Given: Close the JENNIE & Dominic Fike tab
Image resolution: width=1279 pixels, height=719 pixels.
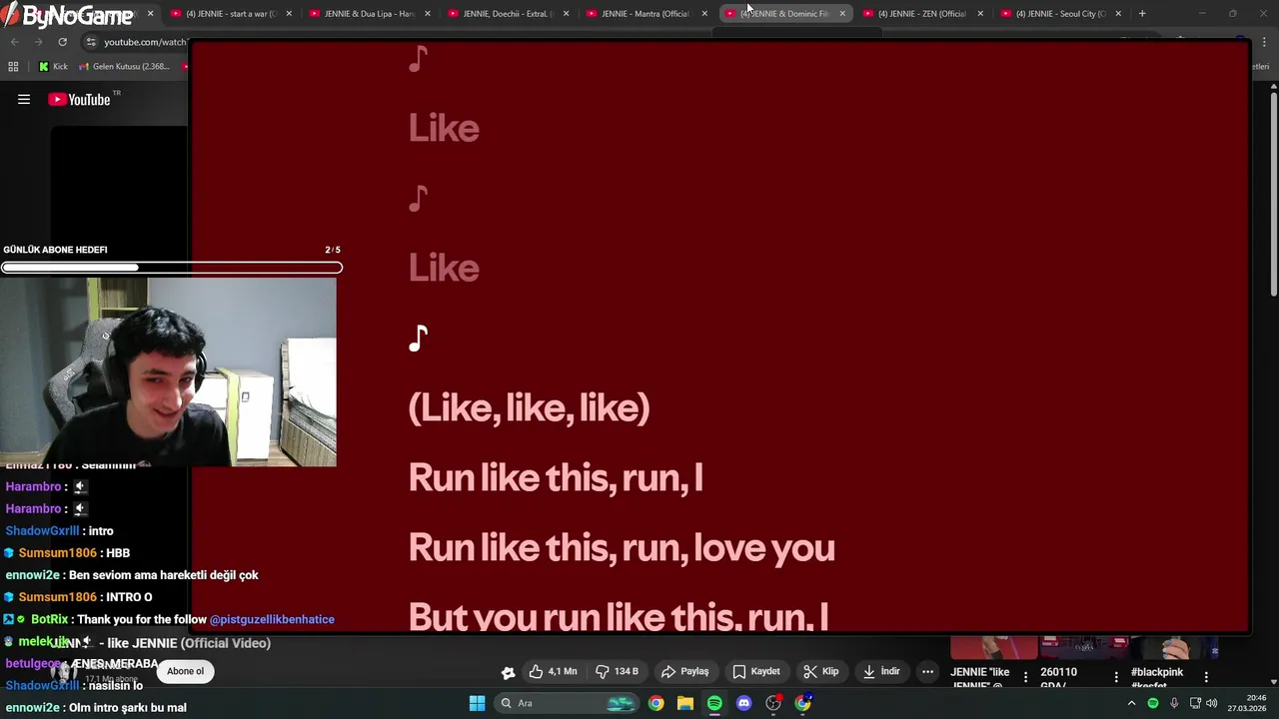Looking at the screenshot, I should [x=842, y=14].
